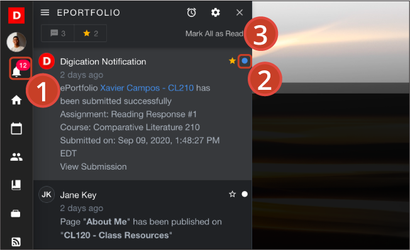The height and width of the screenshot is (250, 410).
Task: Click the JK avatar
Action: (47, 194)
